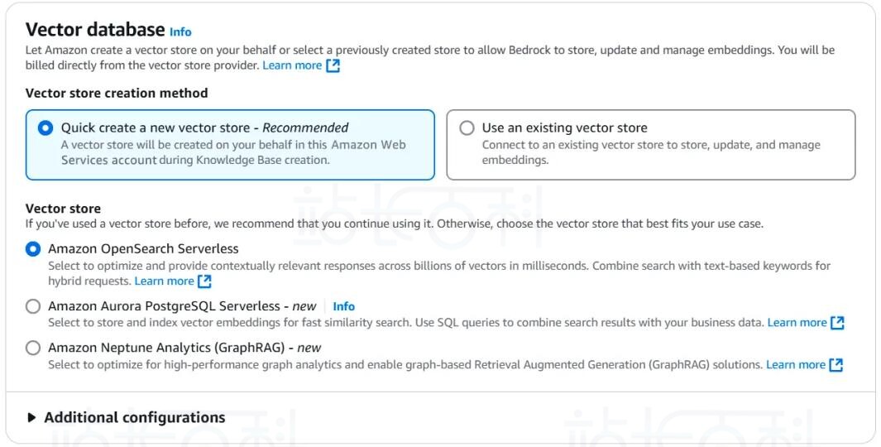Choose Amazon Aurora PostgreSQL Serverless radio button

[x=33, y=306]
